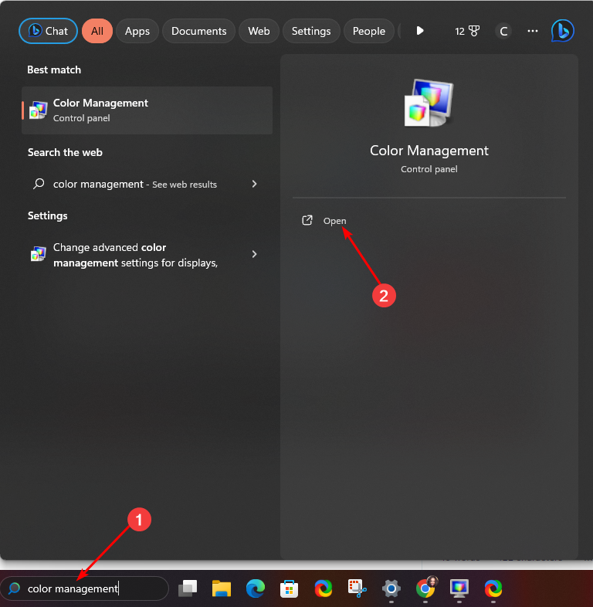Screen dimensions: 593x607
Task: Open Bing Chat icon at top right
Action: [562, 31]
